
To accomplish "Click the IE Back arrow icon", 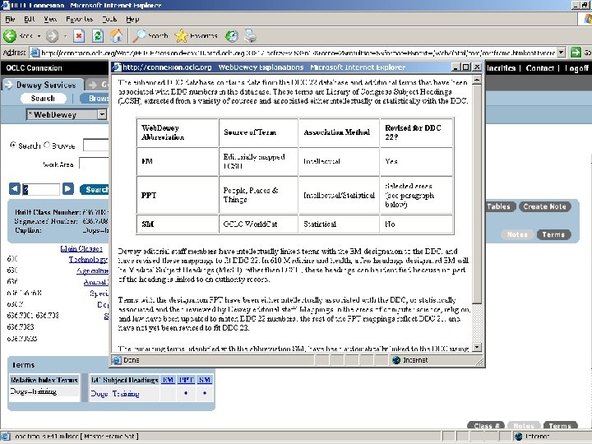I will (x=10, y=36).
